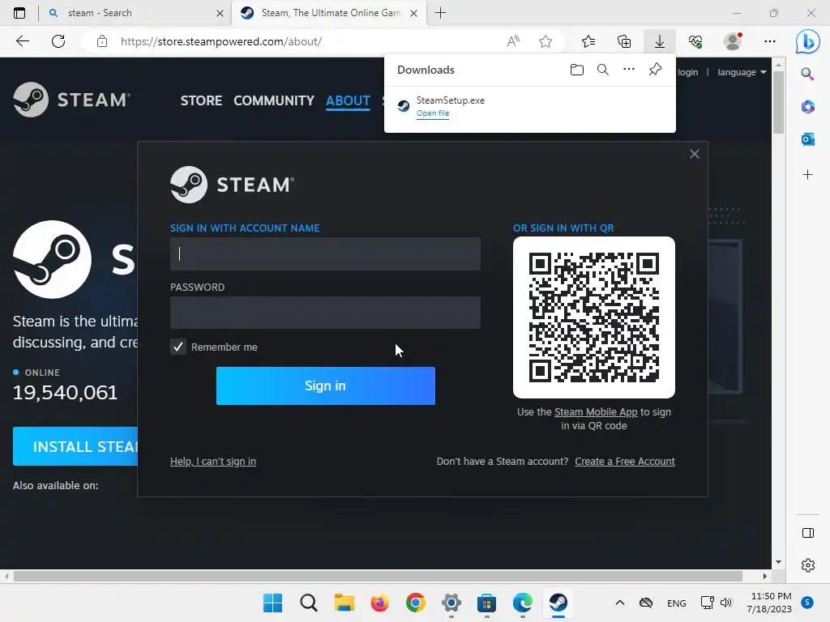Click the blue Sign in button
The height and width of the screenshot is (622, 830).
tap(326, 386)
